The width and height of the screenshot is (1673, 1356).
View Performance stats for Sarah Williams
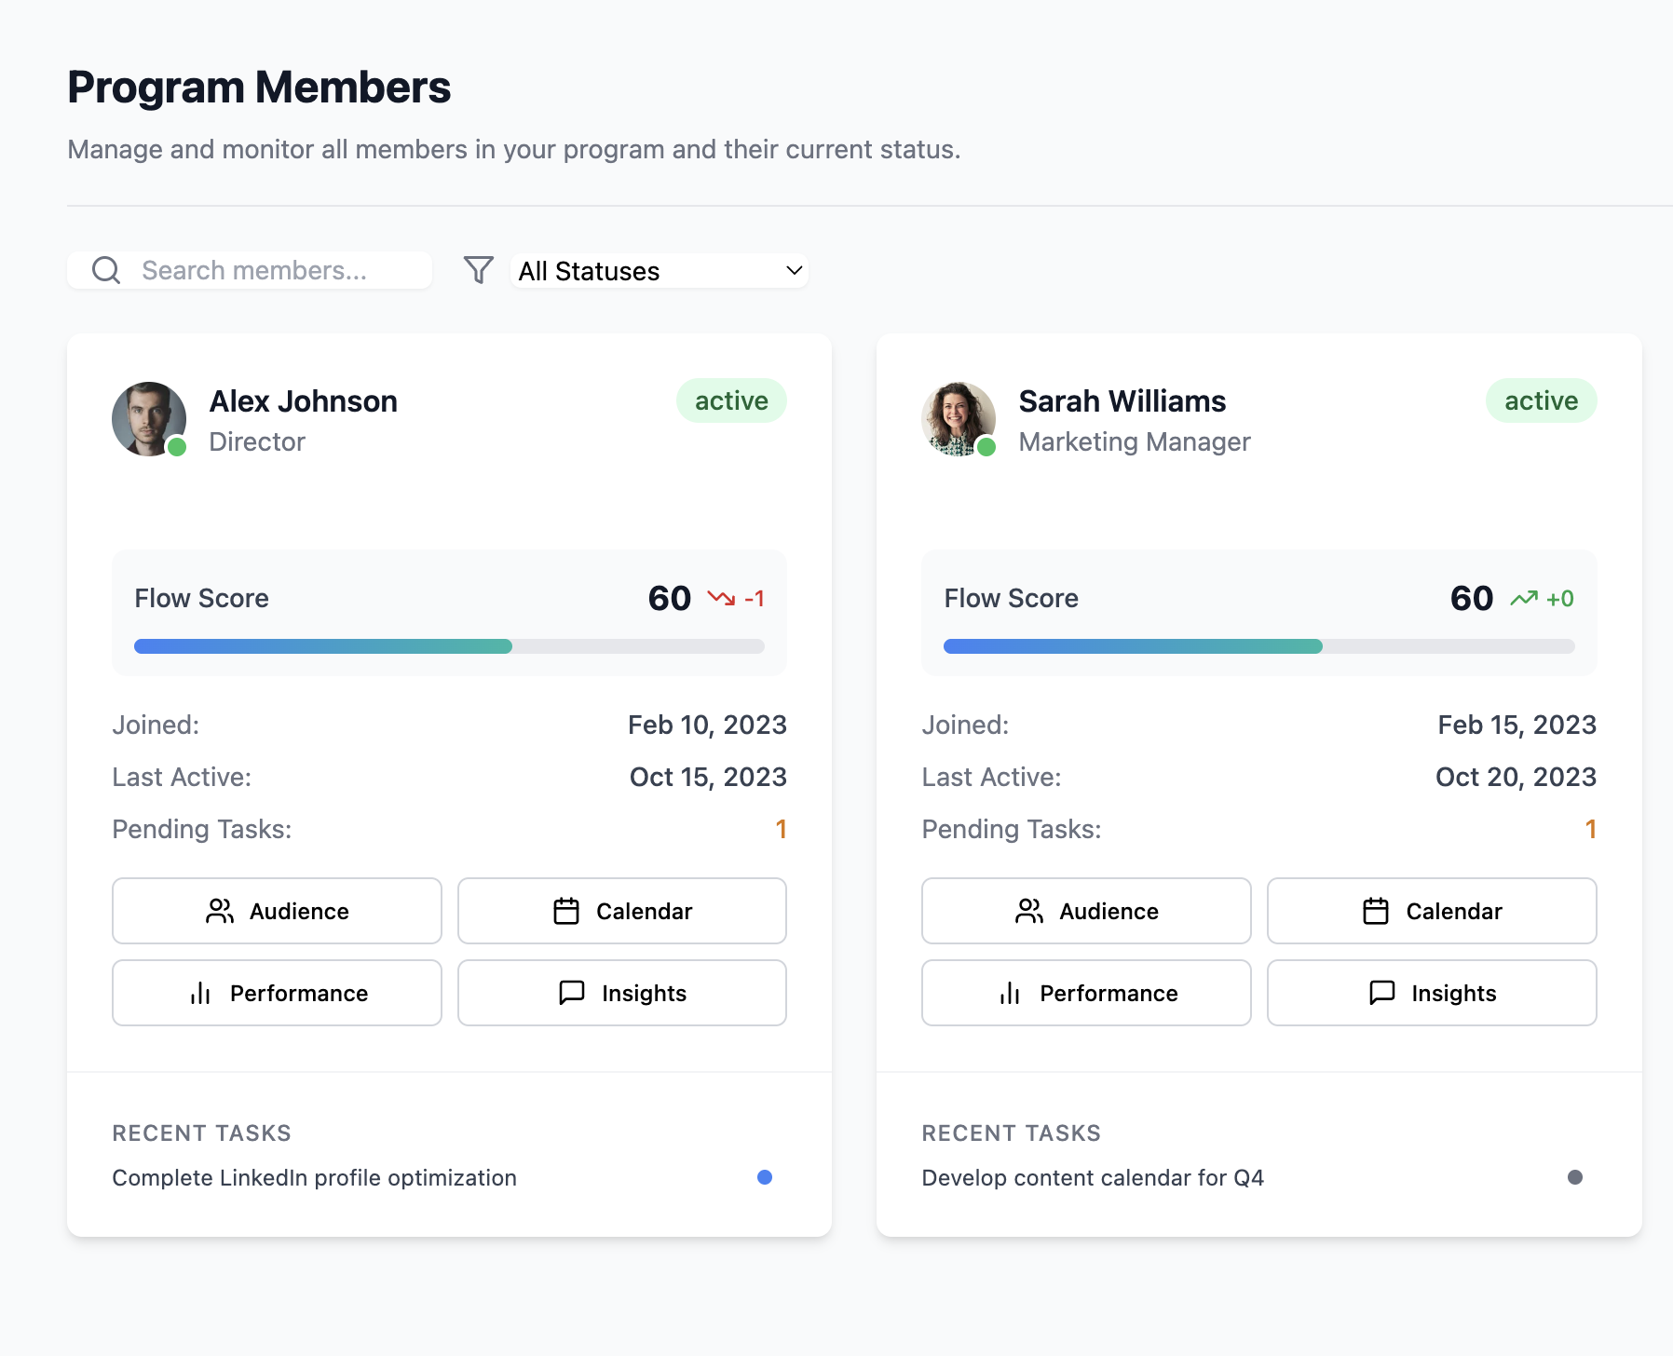[1086, 993]
